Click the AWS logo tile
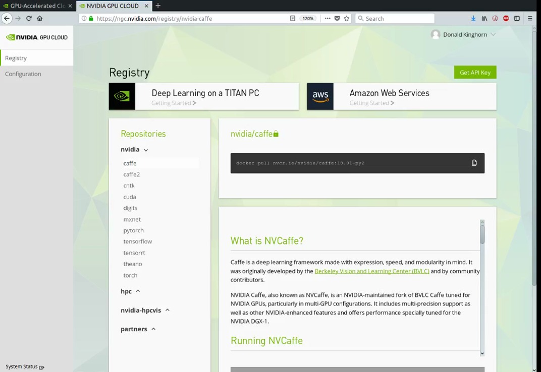Viewport: 541px width, 372px height. pos(320,96)
